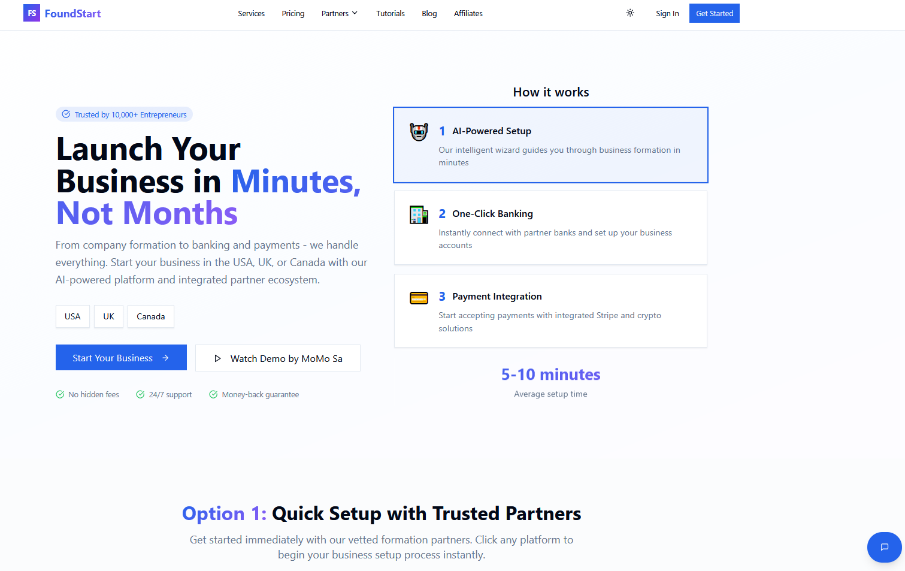This screenshot has height=571, width=905.
Task: Open the Services menu item
Action: [251, 13]
